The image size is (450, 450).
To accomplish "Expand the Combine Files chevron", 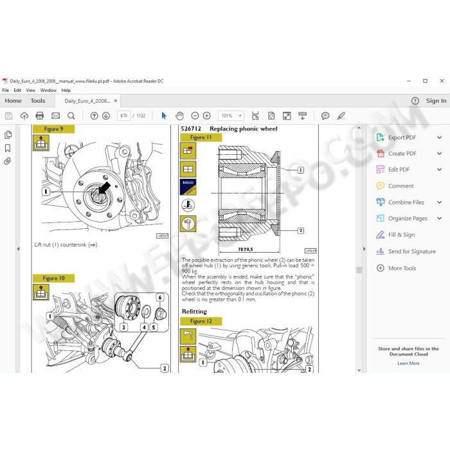I will coord(439,203).
